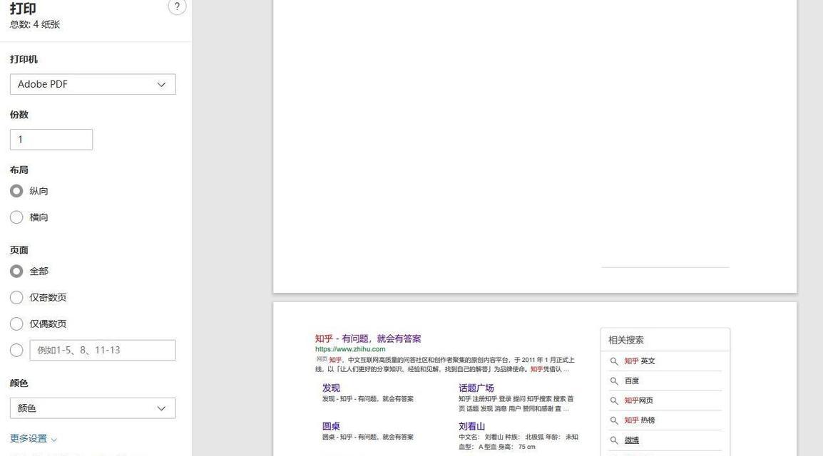Image resolution: width=823 pixels, height=456 pixels.
Task: Select the 仅奇数页 option
Action: click(x=16, y=297)
